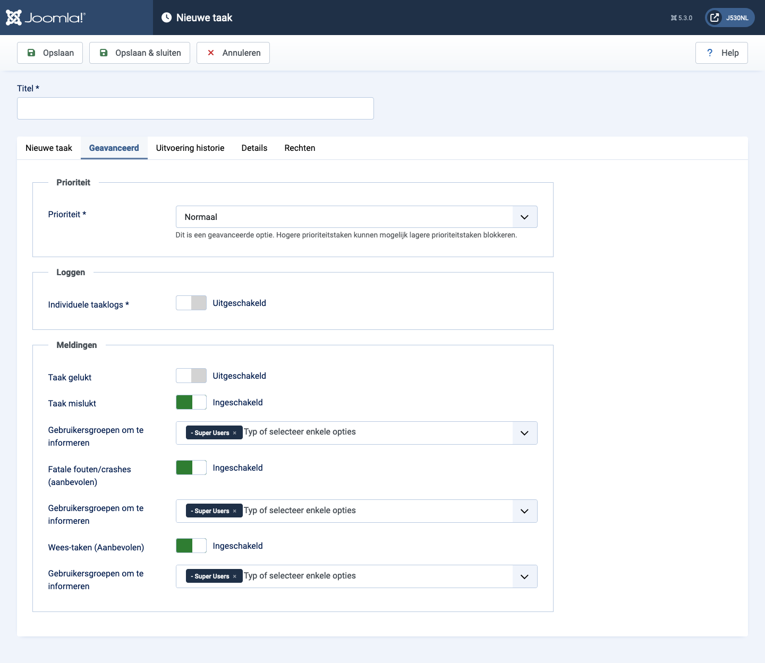The width and height of the screenshot is (765, 663).
Task: Click the Loggen fieldset heading
Action: pyautogui.click(x=71, y=272)
